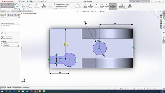Screen dimensions: 165x93
Task: Click the Convert Entities tool
Action: tap(37, 6)
